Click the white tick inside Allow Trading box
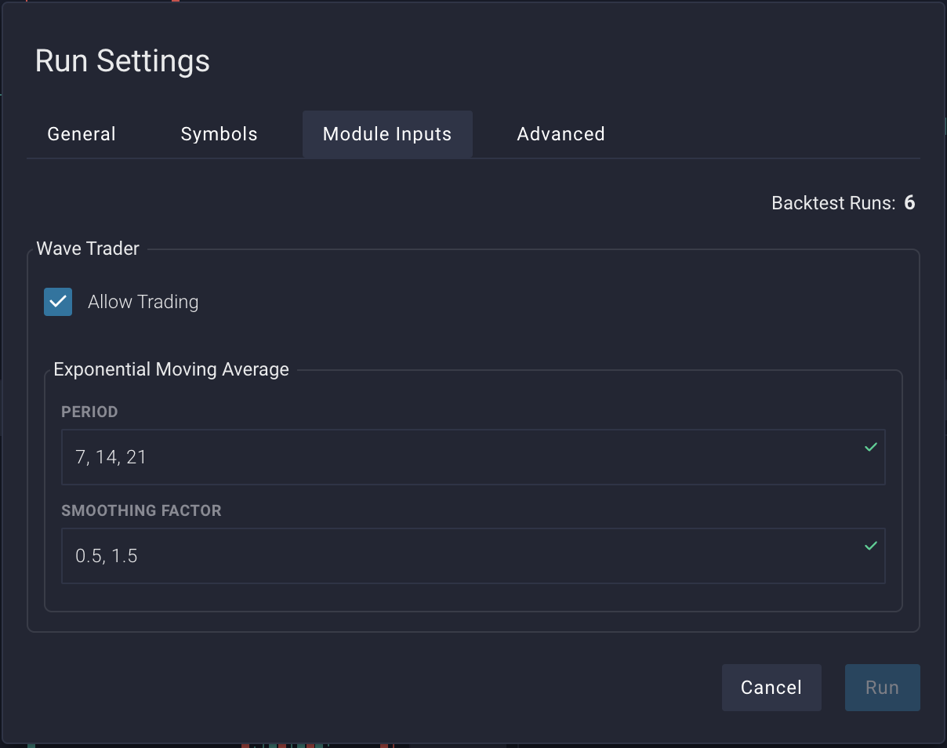The image size is (947, 748). [x=58, y=302]
